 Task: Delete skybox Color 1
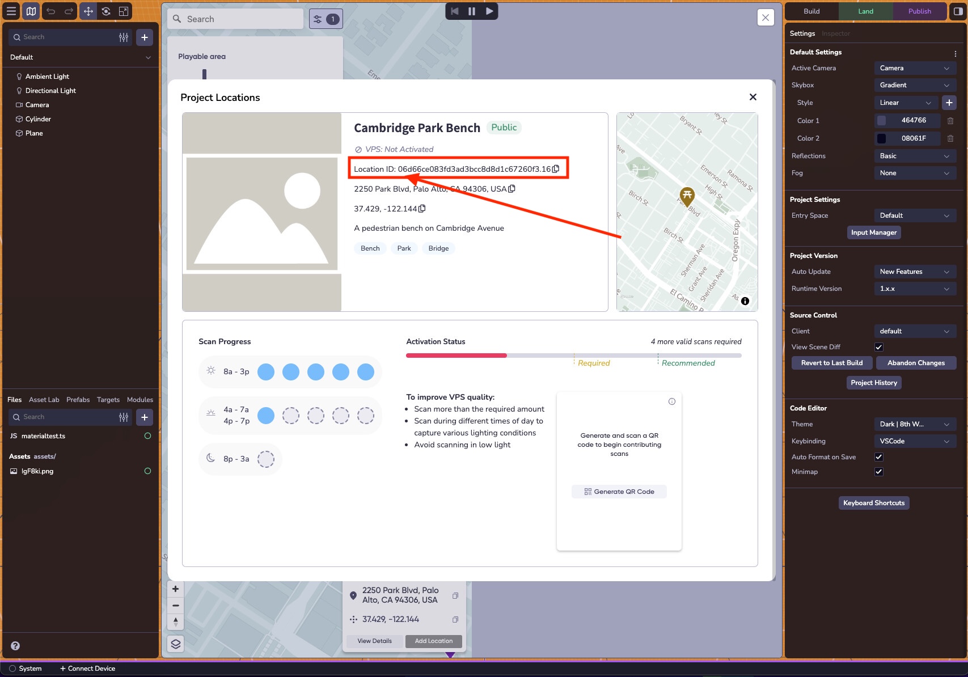point(950,121)
